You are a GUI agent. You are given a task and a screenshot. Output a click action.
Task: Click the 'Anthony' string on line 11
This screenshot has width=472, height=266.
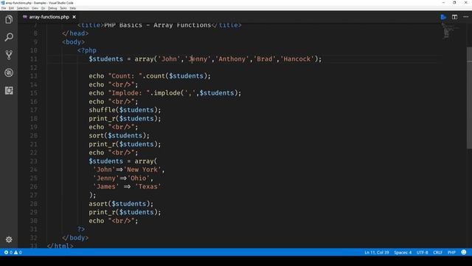(x=232, y=59)
